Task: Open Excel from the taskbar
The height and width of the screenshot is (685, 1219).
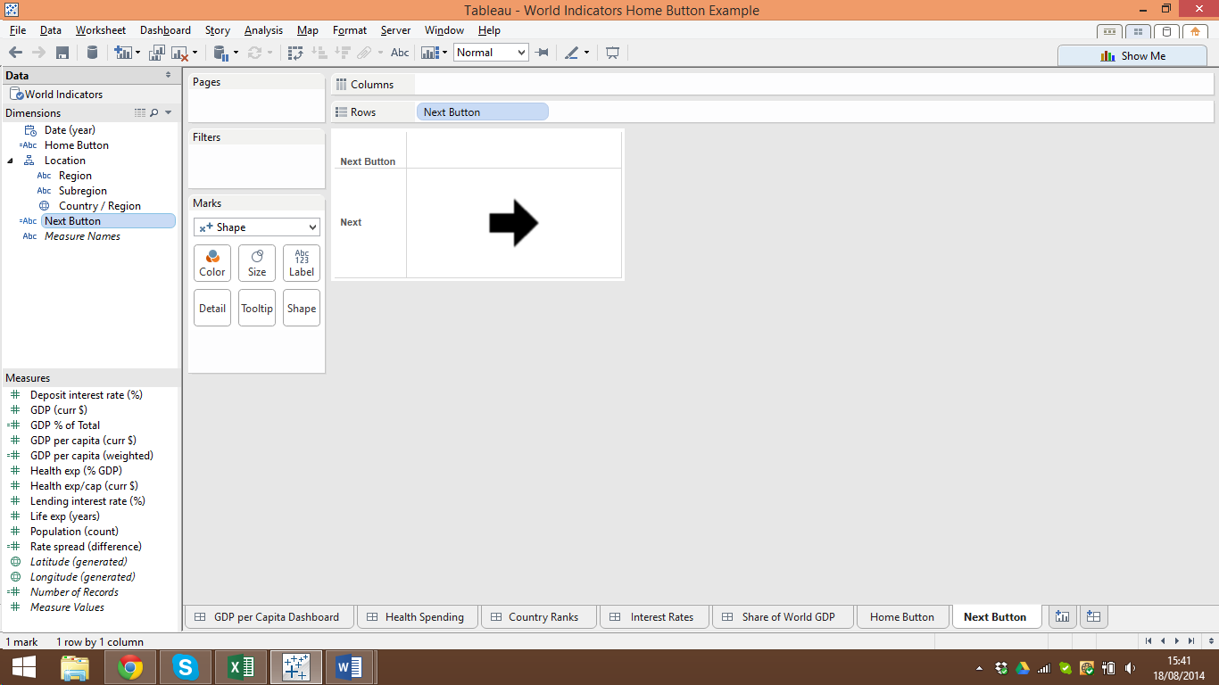Action: coord(239,667)
